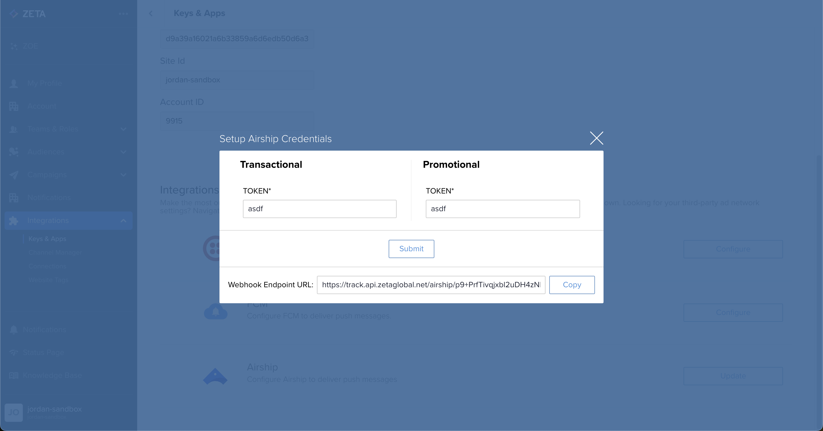Open My Profile person icon
This screenshot has width=823, height=431.
(14, 83)
